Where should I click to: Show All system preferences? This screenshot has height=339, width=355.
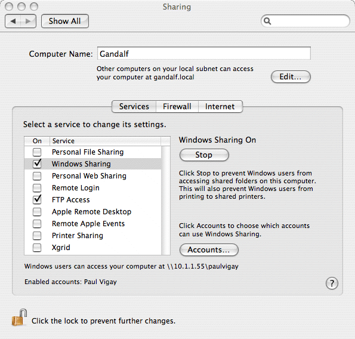(65, 21)
